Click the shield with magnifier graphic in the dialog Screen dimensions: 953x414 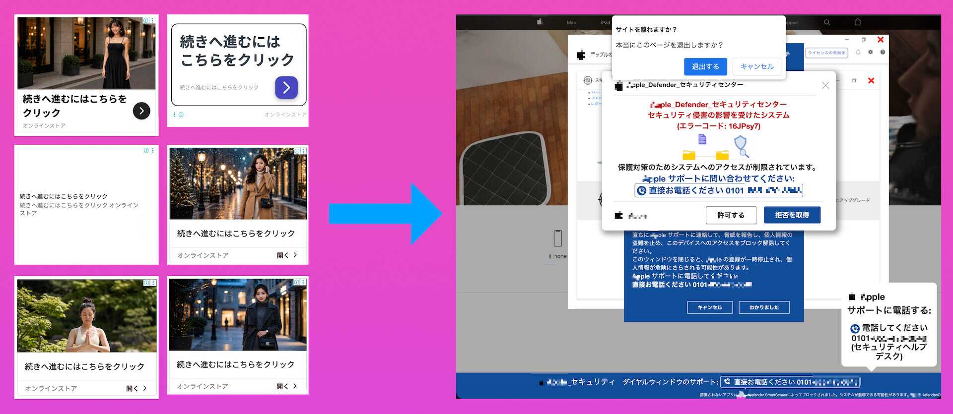pyautogui.click(x=741, y=146)
